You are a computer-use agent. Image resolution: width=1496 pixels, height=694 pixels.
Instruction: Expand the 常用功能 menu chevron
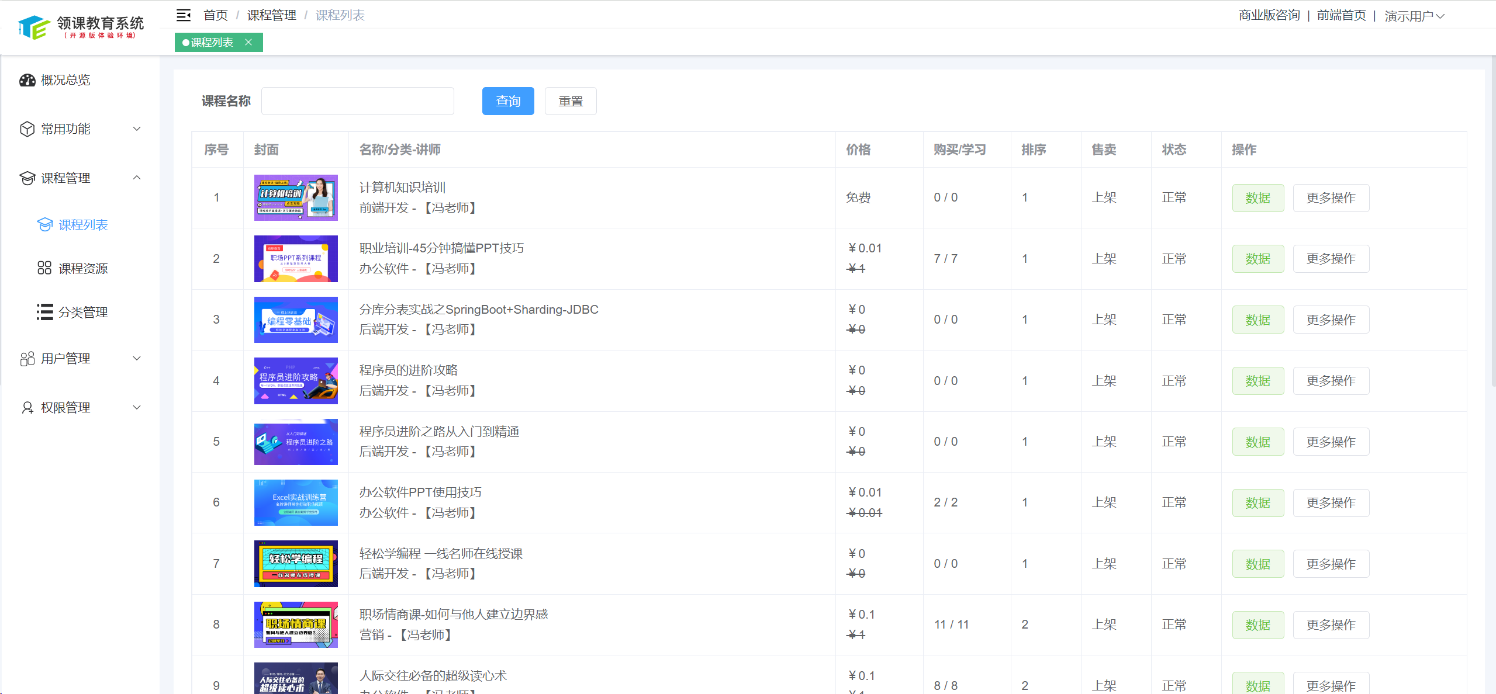coord(137,129)
